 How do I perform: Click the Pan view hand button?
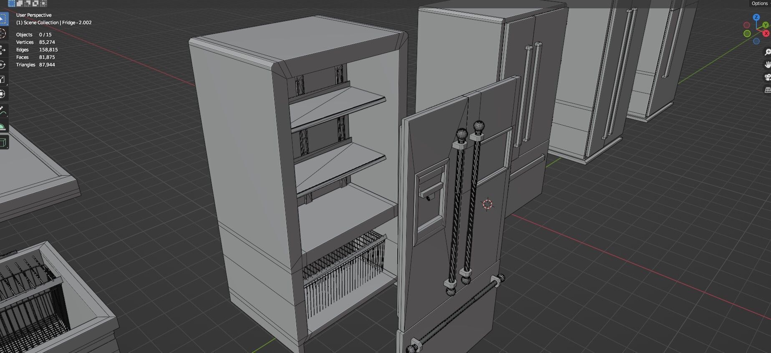pyautogui.click(x=767, y=65)
